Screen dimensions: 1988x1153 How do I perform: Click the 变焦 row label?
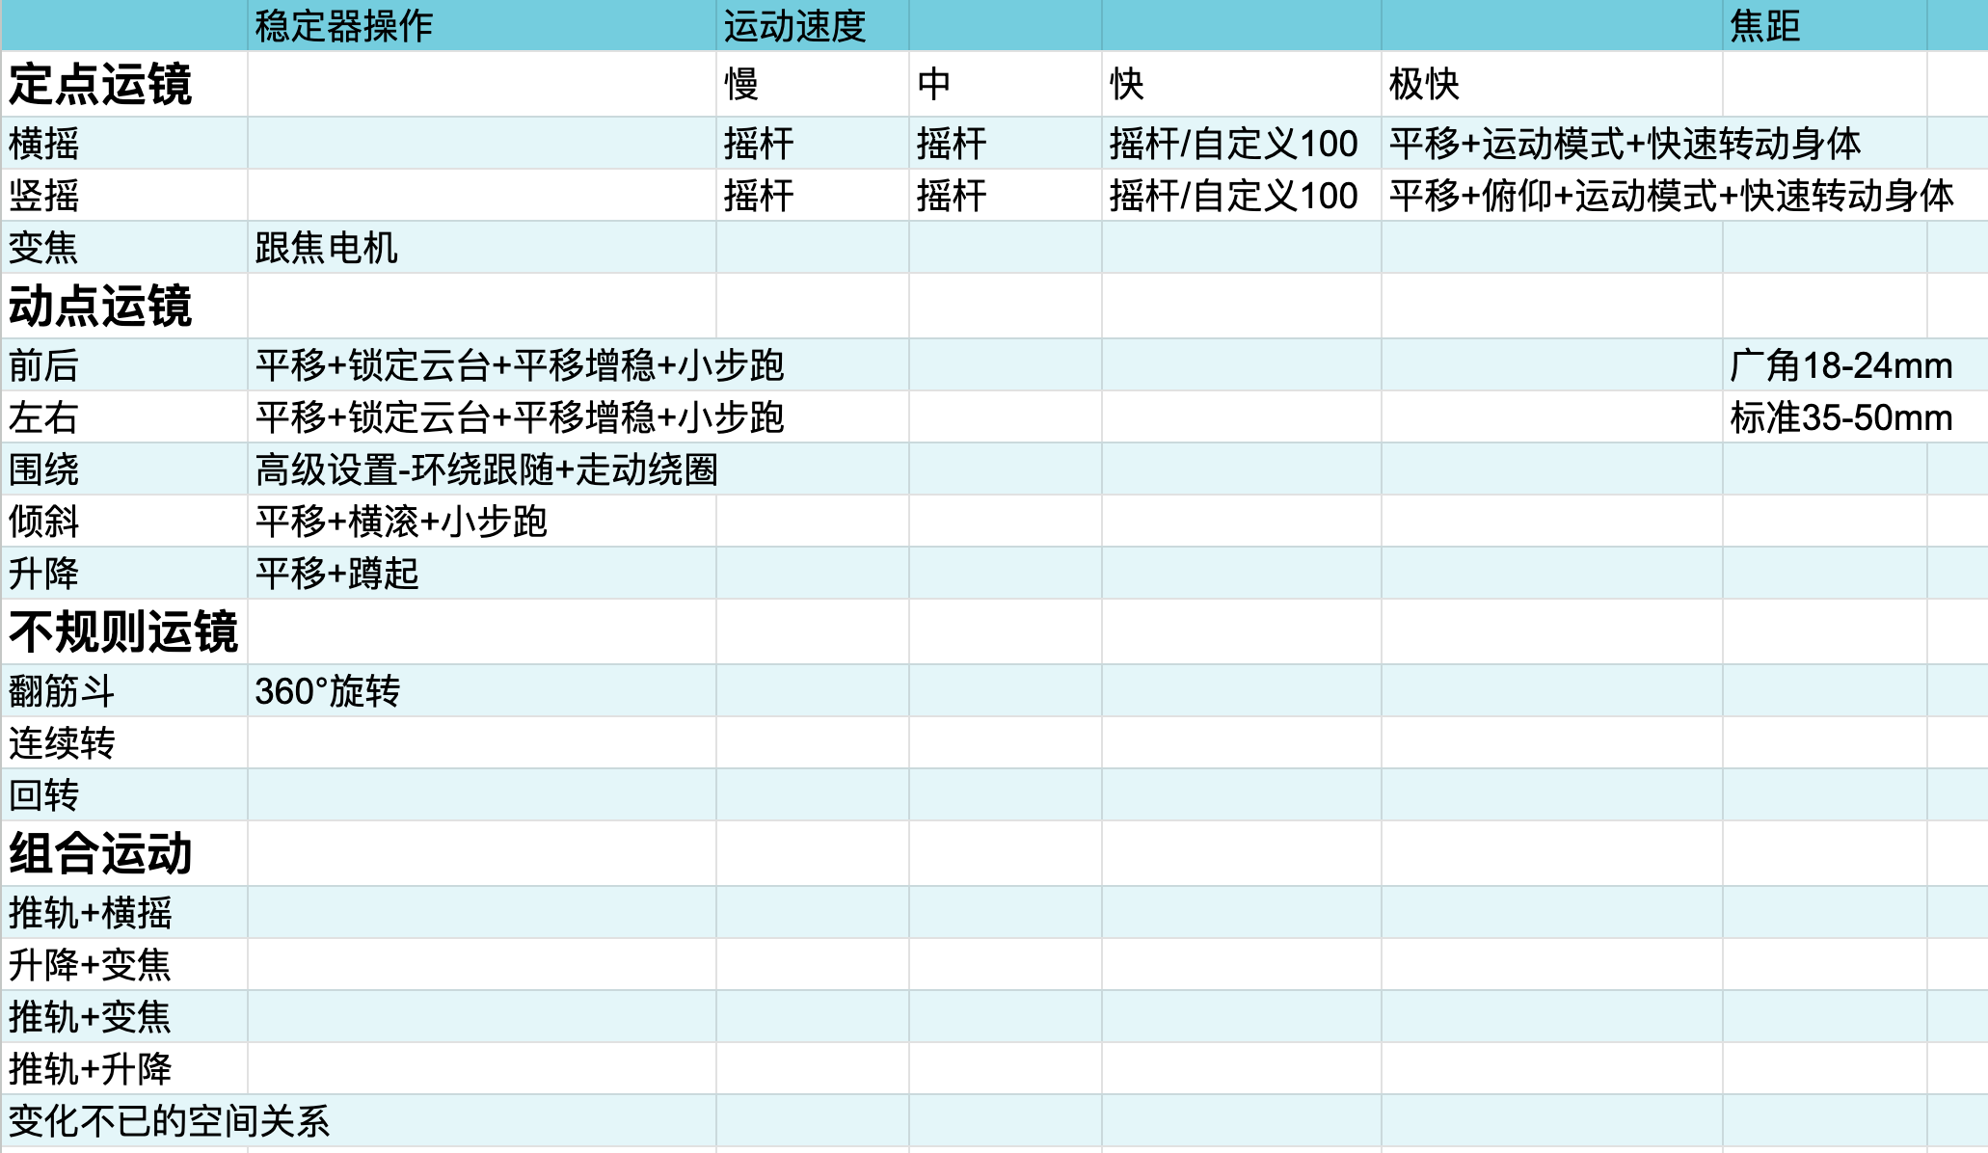124,248
